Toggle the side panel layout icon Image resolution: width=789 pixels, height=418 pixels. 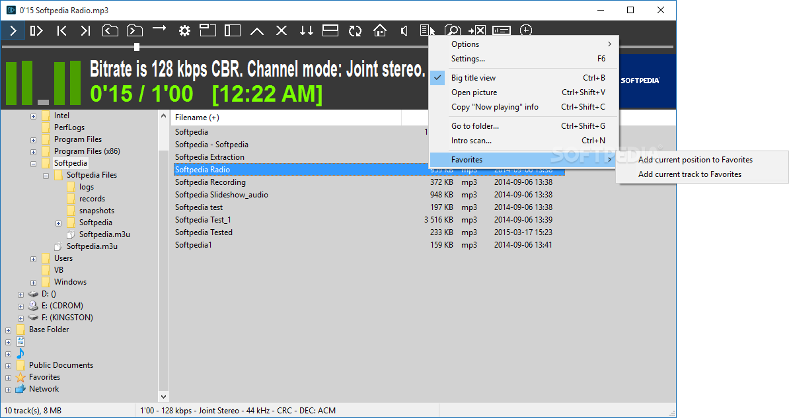click(233, 30)
